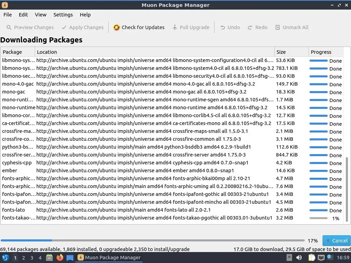Click the clipboard manager tray icon

(x=312, y=258)
